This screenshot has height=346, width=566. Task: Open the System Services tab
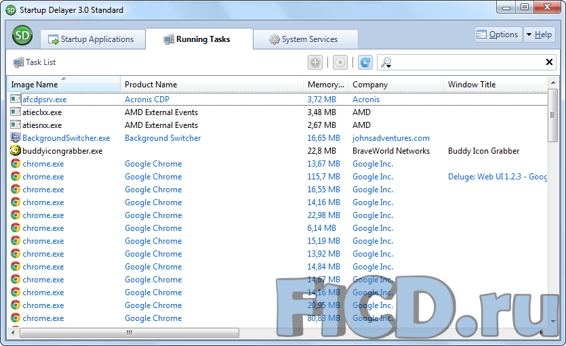[x=306, y=39]
